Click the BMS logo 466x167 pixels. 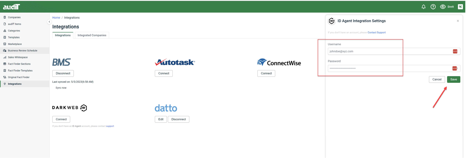point(61,62)
